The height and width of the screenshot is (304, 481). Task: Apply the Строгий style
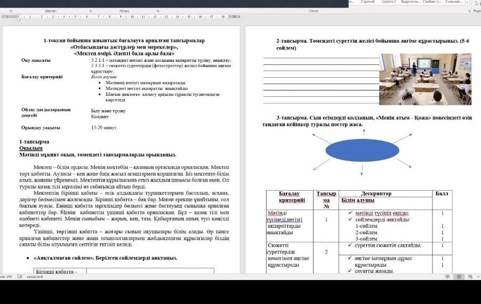(x=367, y=2)
